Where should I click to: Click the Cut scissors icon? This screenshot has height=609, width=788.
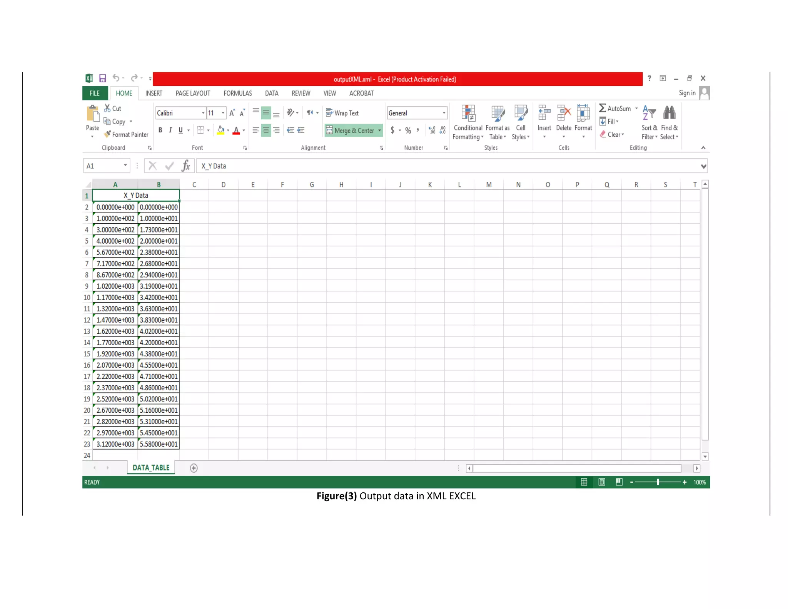107,109
